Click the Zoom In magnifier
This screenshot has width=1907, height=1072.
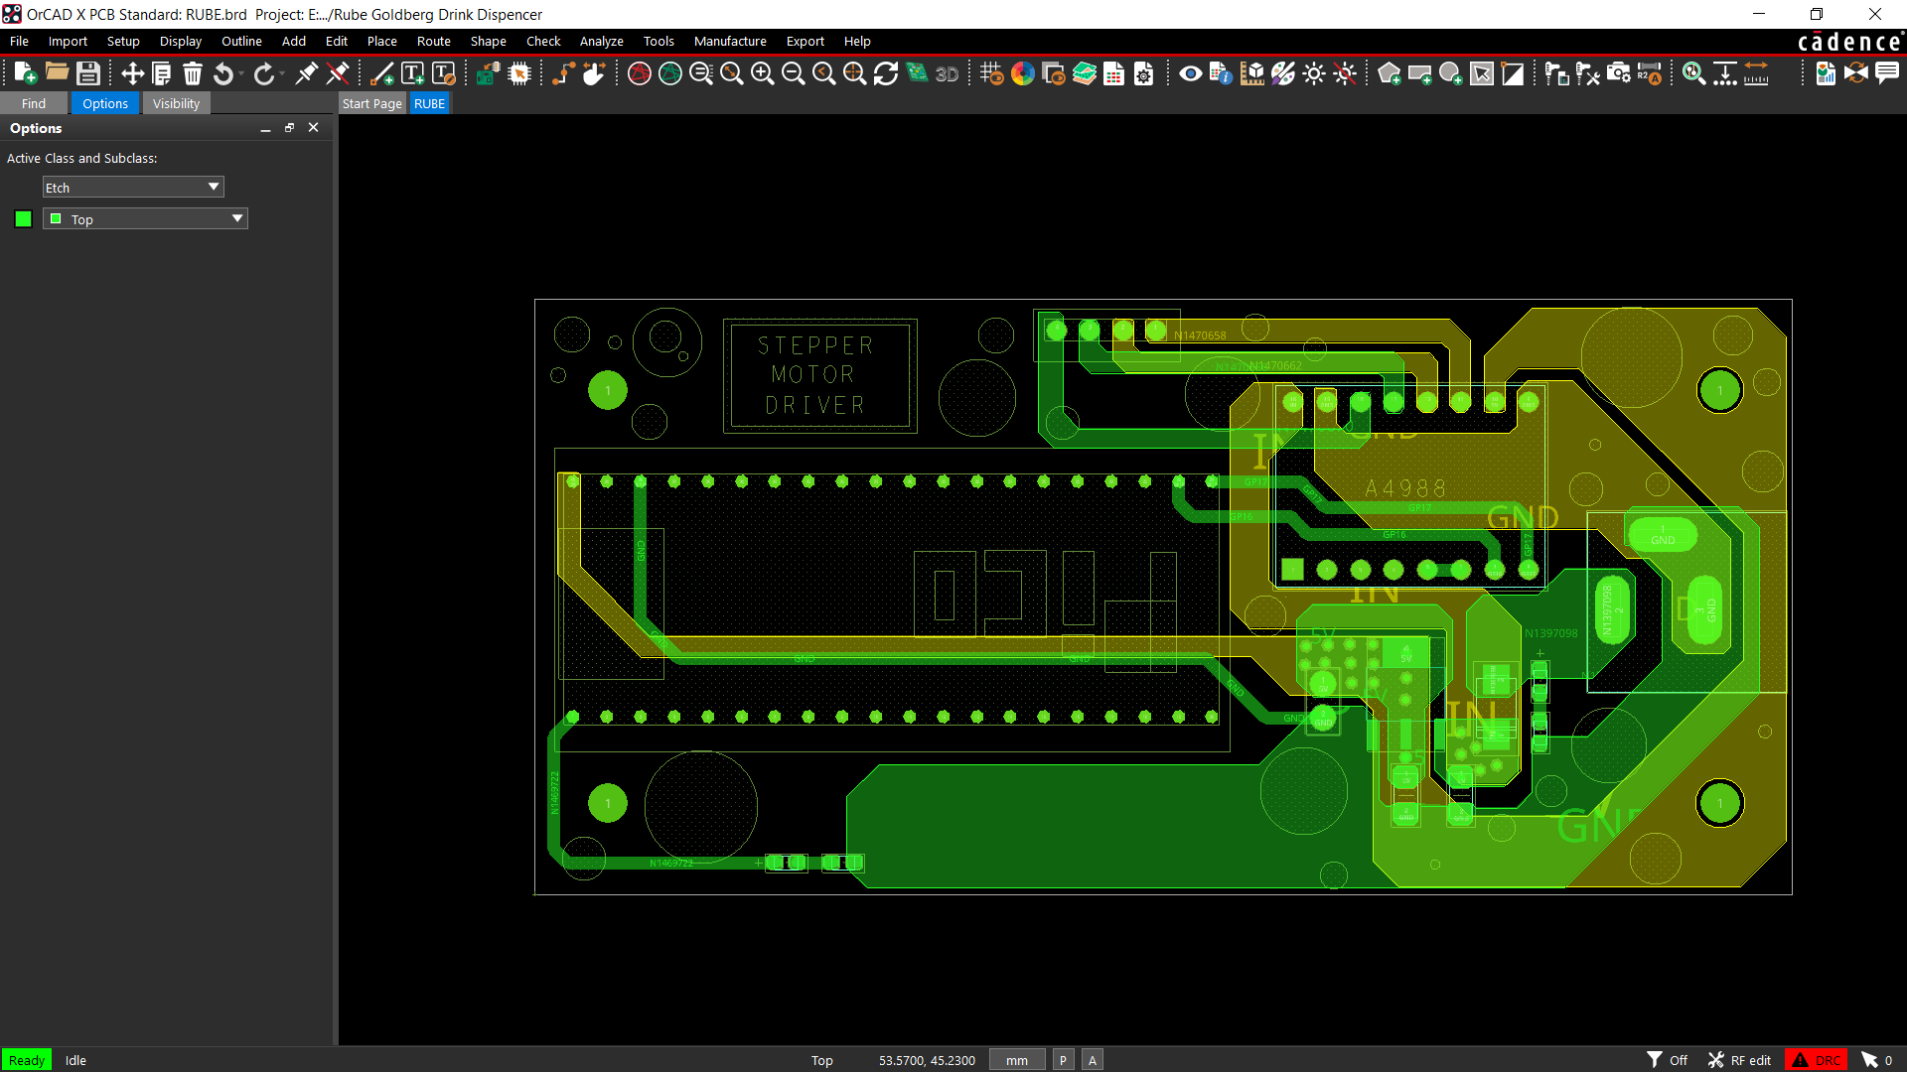tap(763, 73)
